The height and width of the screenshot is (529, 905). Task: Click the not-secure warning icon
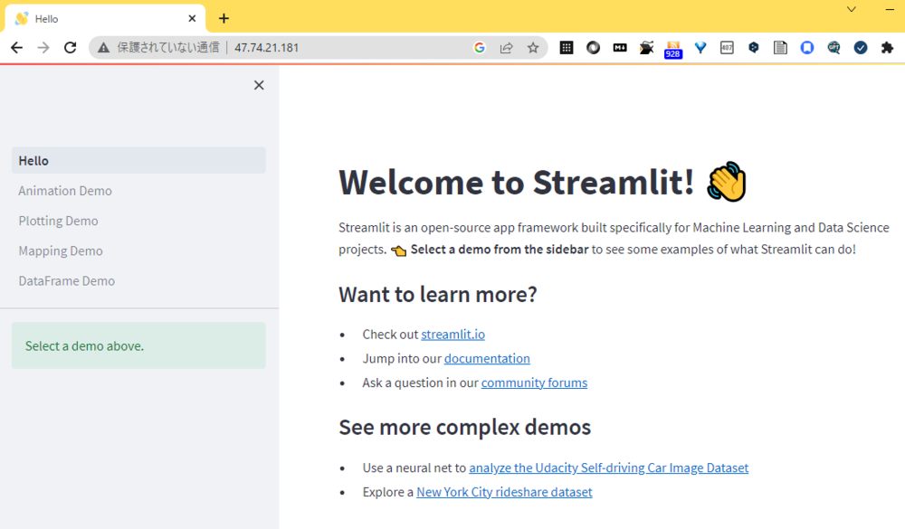click(x=104, y=48)
